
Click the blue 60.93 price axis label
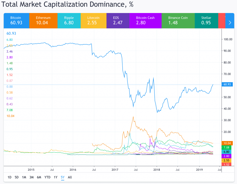(227, 84)
